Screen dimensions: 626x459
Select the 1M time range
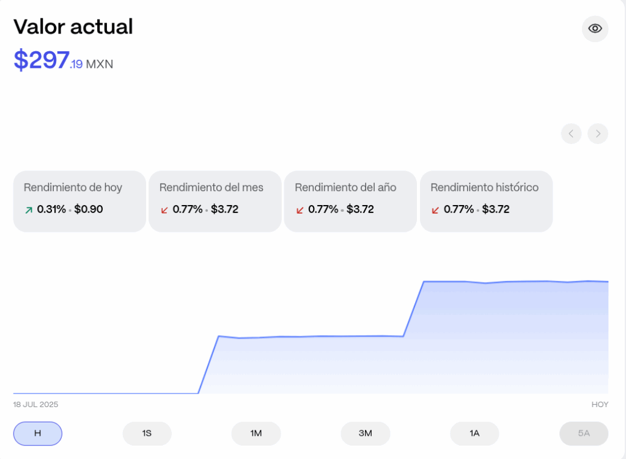[x=256, y=433]
